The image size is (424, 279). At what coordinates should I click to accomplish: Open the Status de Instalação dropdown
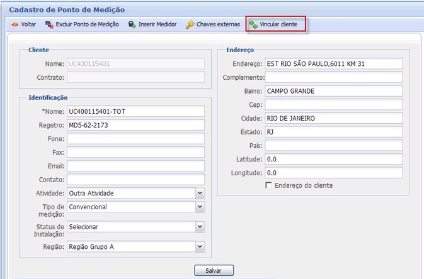[200, 226]
